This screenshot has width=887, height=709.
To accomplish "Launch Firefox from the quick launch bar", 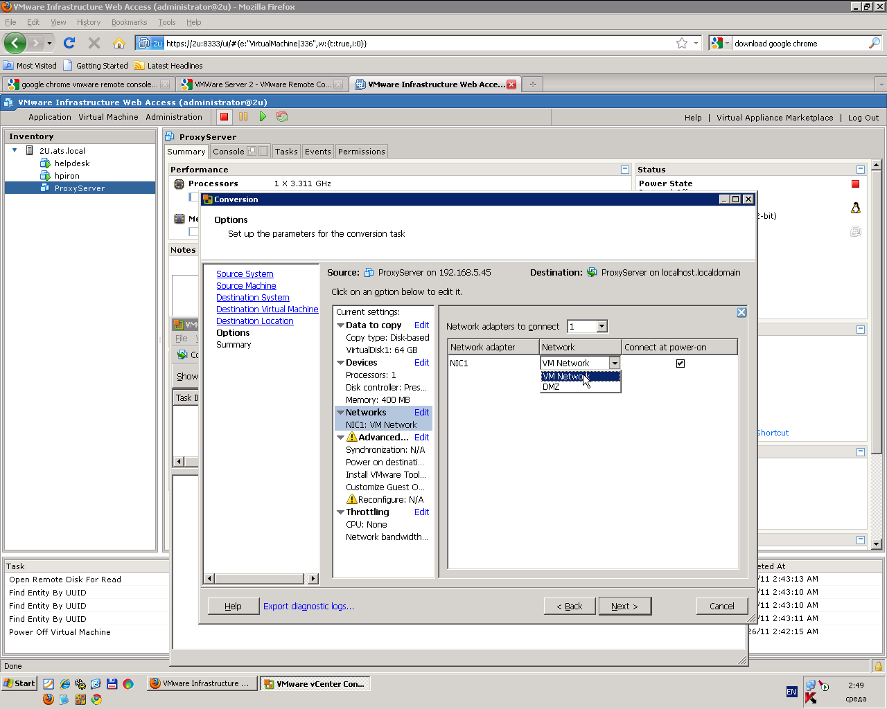I will (x=48, y=699).
